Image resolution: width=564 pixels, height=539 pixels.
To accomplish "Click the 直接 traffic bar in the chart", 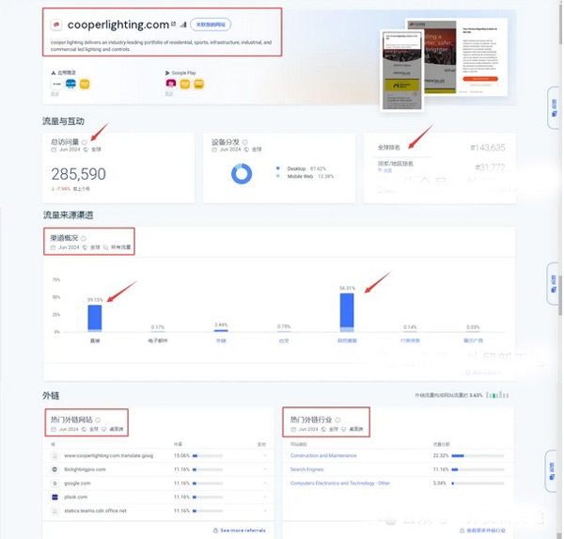I will 94,316.
